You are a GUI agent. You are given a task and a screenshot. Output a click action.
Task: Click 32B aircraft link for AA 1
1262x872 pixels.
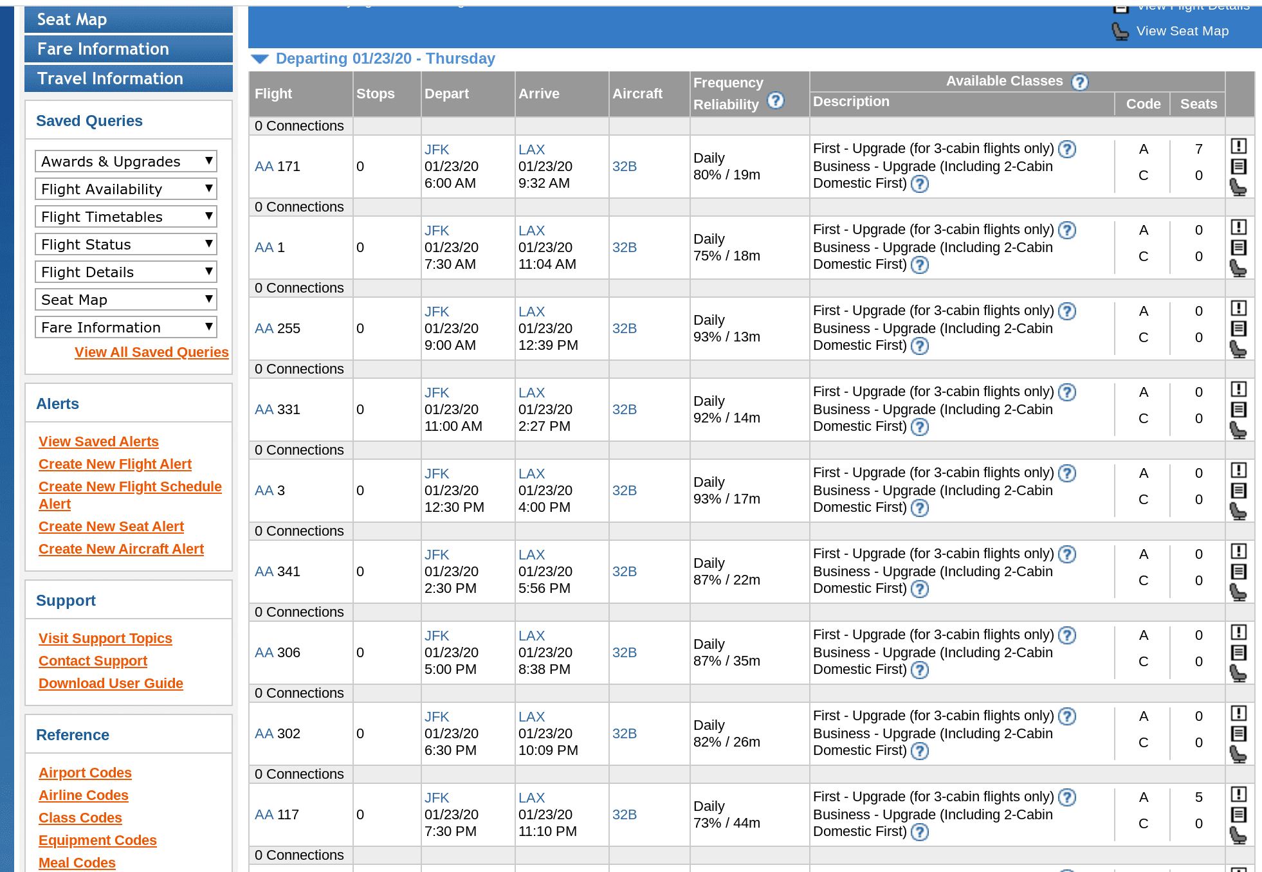(625, 248)
